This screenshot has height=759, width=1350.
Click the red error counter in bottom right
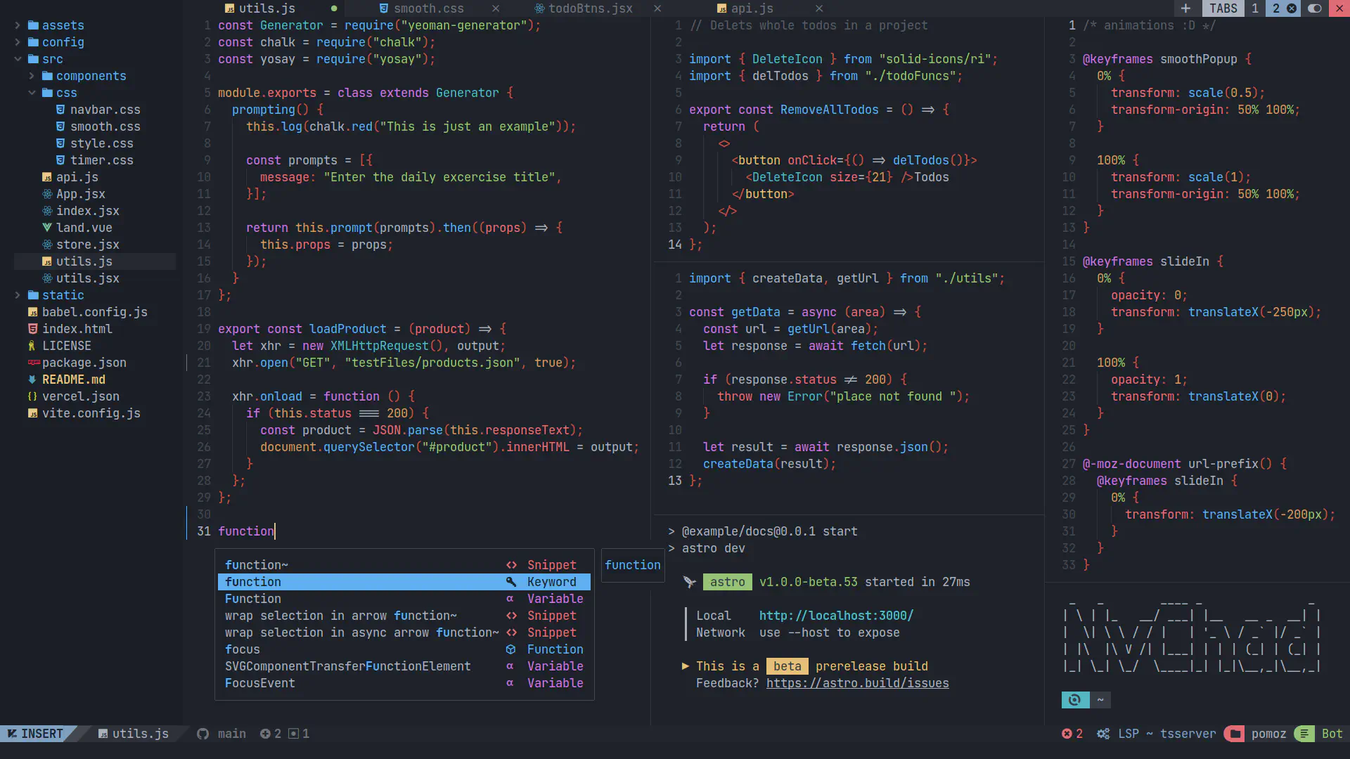[x=1072, y=734]
